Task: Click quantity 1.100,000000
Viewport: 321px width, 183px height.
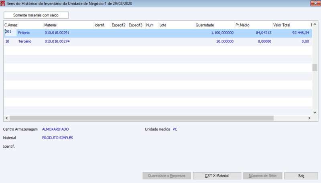Action: [x=222, y=33]
